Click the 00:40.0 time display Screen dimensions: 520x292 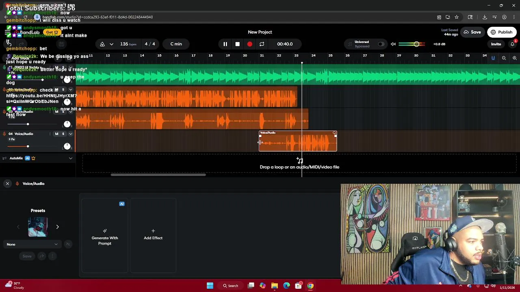point(285,44)
